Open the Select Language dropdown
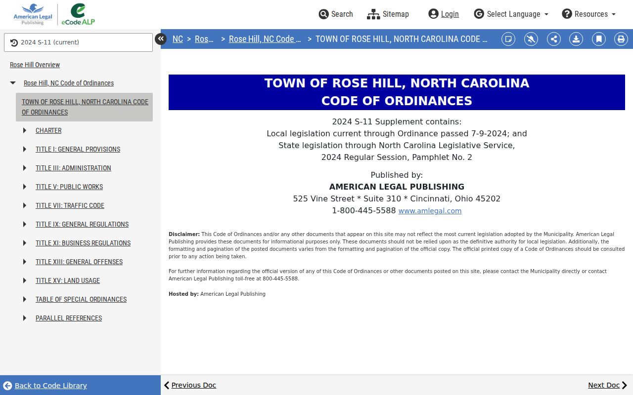The height and width of the screenshot is (395, 633). click(x=511, y=14)
